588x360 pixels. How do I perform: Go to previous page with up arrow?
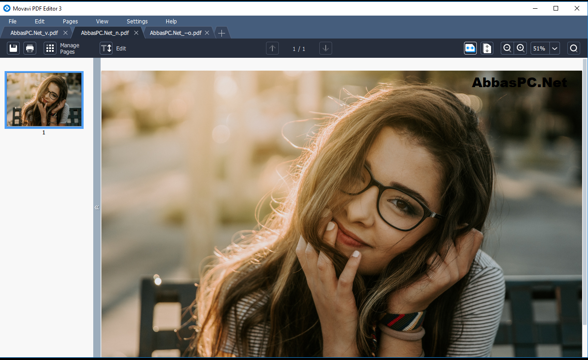click(272, 48)
